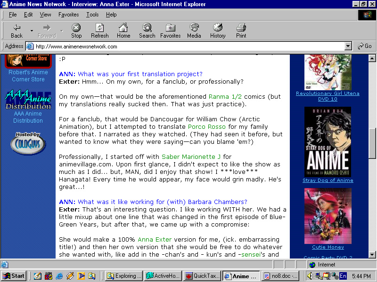Click the media player Quick Launch icon

81,276
